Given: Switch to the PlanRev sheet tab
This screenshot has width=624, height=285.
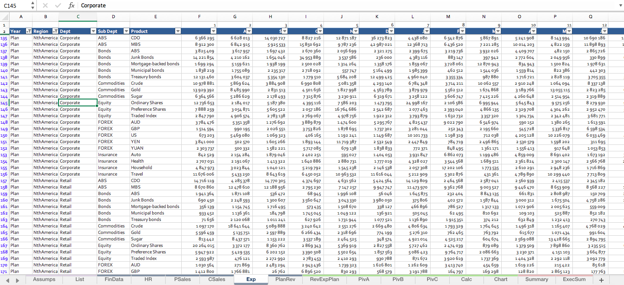Looking at the screenshot, I should [x=285, y=279].
